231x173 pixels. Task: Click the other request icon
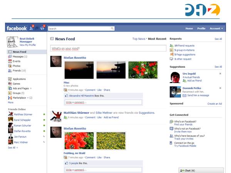(171, 59)
